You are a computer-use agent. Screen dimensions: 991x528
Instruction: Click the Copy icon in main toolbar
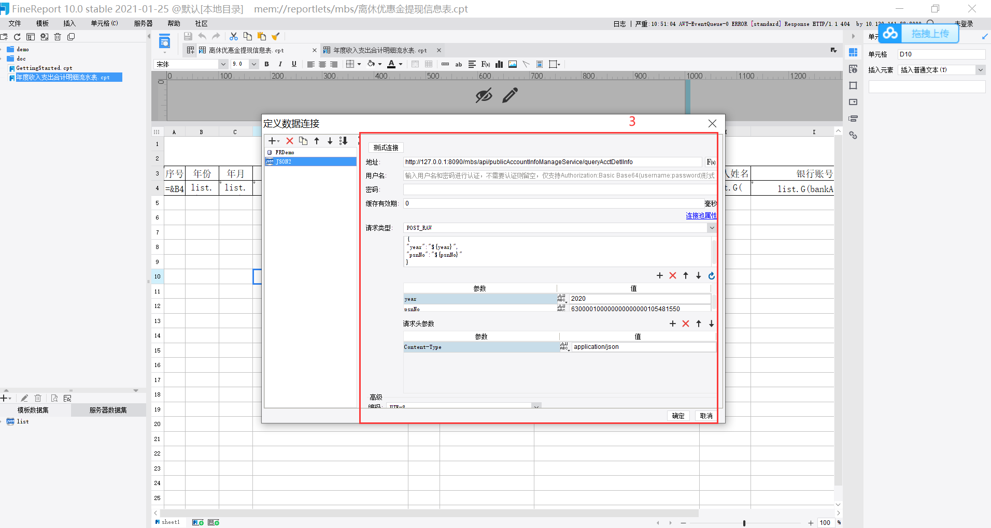coord(248,36)
